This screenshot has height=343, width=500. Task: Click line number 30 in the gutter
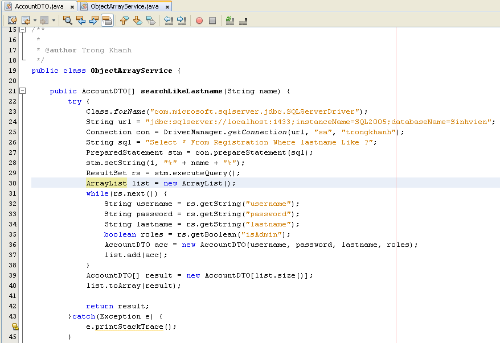coord(13,183)
